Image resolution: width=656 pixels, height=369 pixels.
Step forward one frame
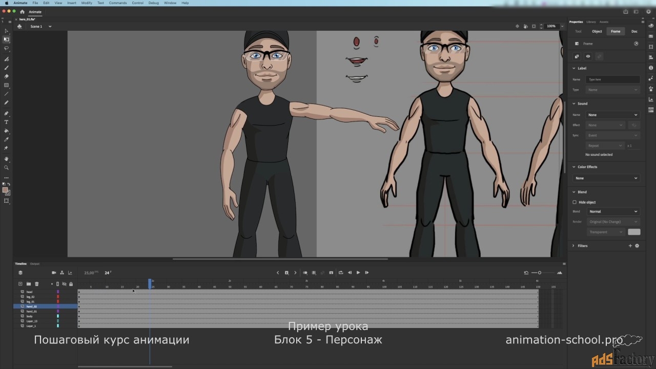coord(367,273)
